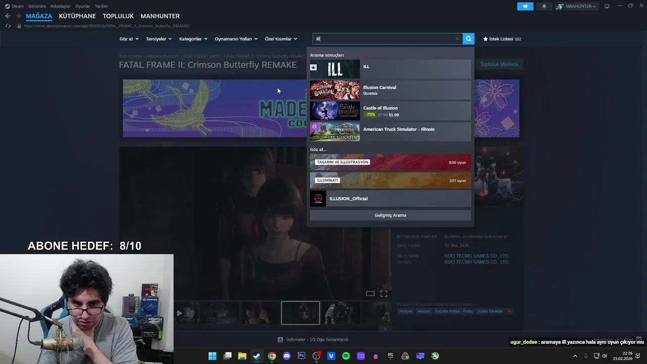Reload the page with the refresh icon
Screen dimensions: 647x364
point(8,26)
